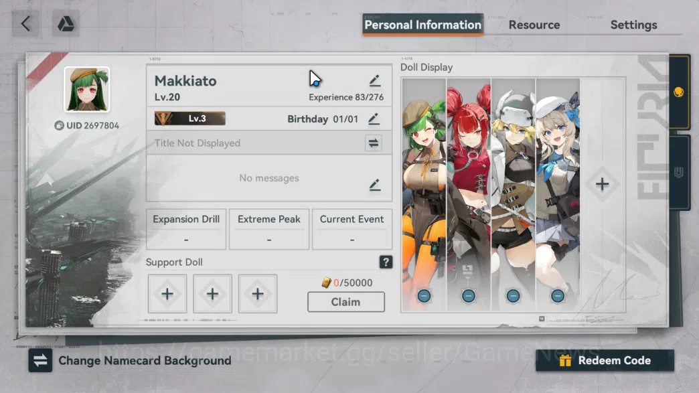Click the gold commander rank emblem
The height and width of the screenshot is (393, 699).
(163, 119)
